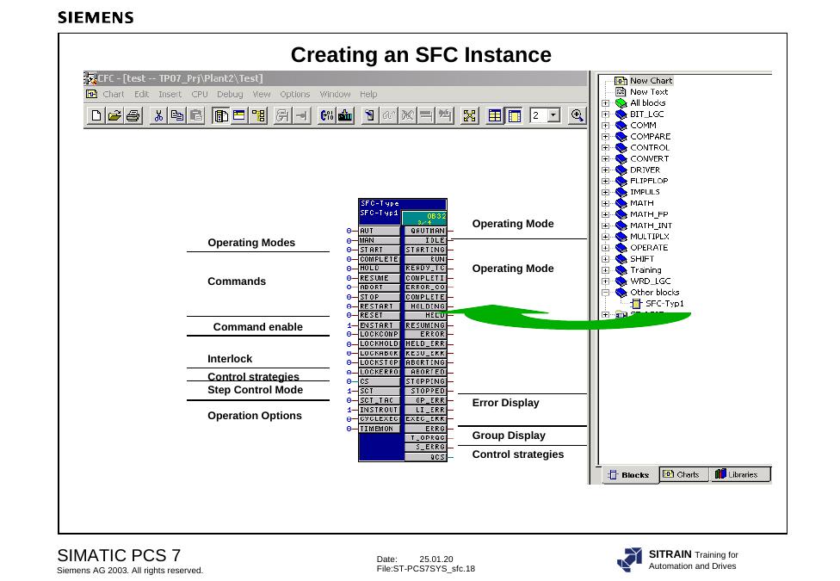Expand the DRIVER block family
The height and width of the screenshot is (581, 840).
pos(605,170)
